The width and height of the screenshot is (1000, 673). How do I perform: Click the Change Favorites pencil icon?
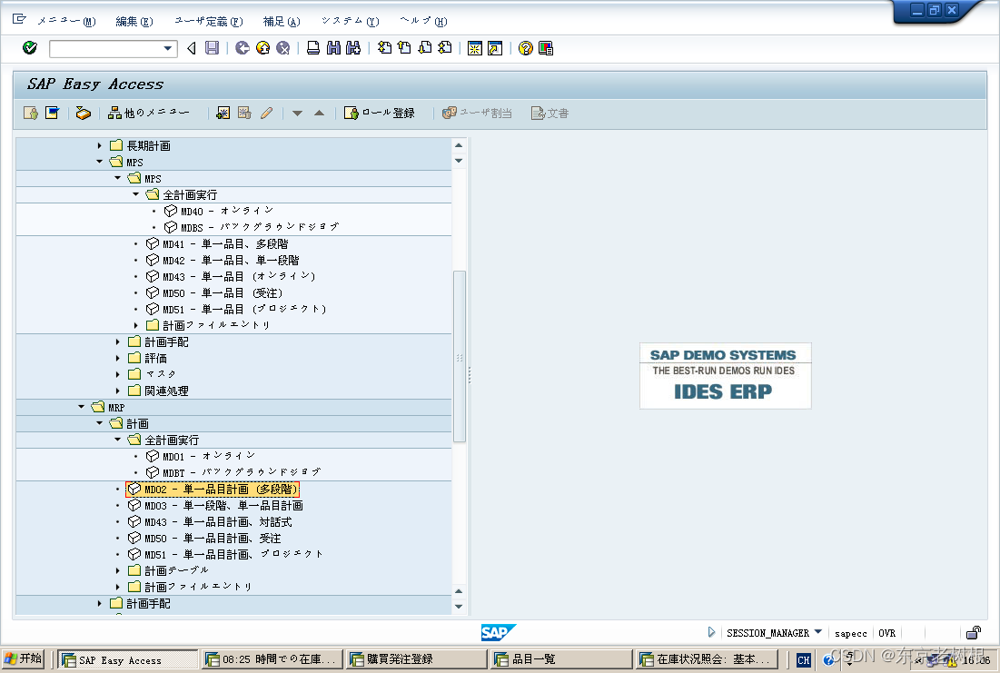coord(267,113)
